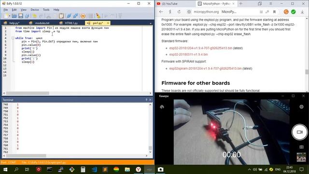Screen dimensions: 309x174
Task: Open the Windows Start menu
Action: click(5, 170)
